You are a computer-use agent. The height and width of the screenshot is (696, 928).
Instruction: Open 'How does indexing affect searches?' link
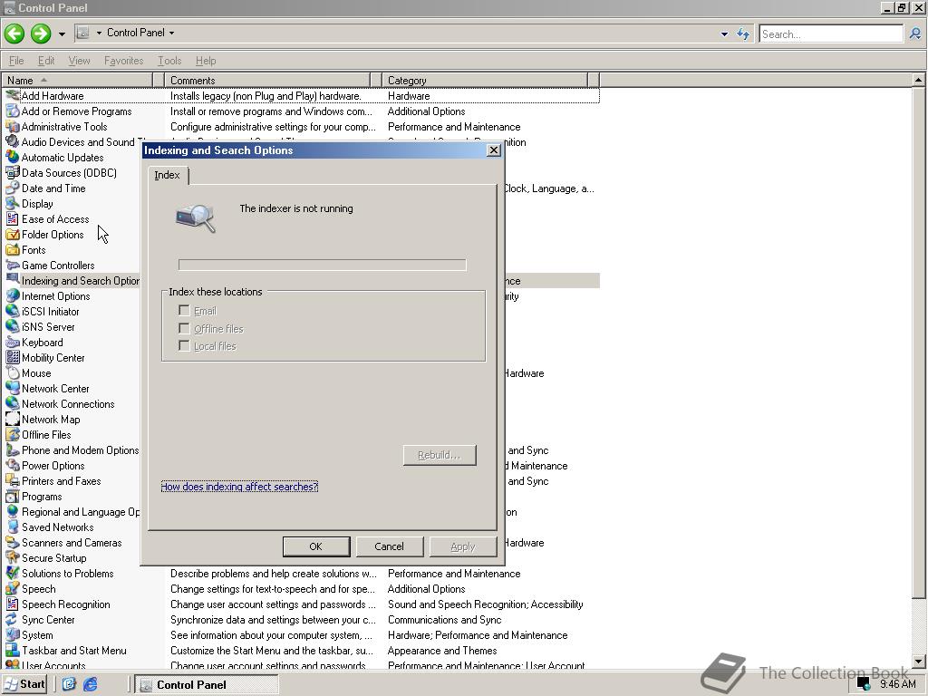click(239, 487)
